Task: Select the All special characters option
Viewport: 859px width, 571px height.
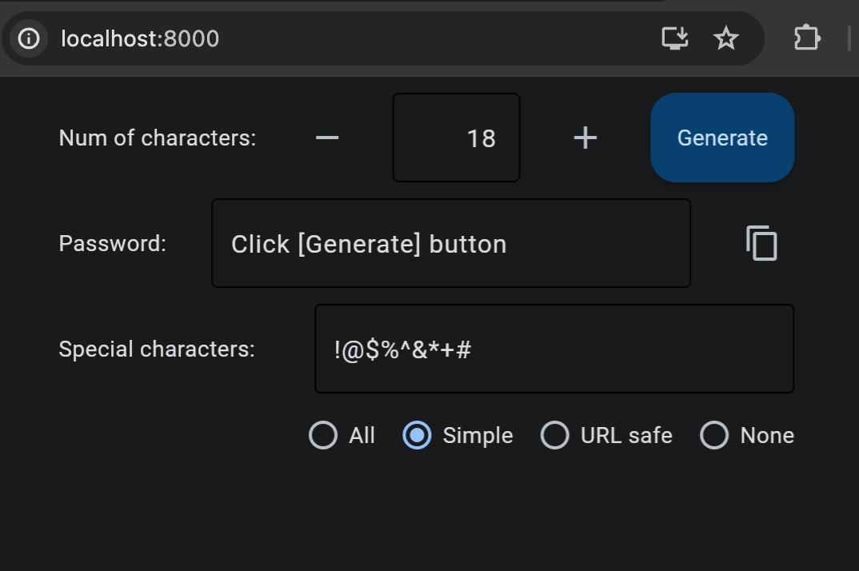Action: [x=323, y=436]
